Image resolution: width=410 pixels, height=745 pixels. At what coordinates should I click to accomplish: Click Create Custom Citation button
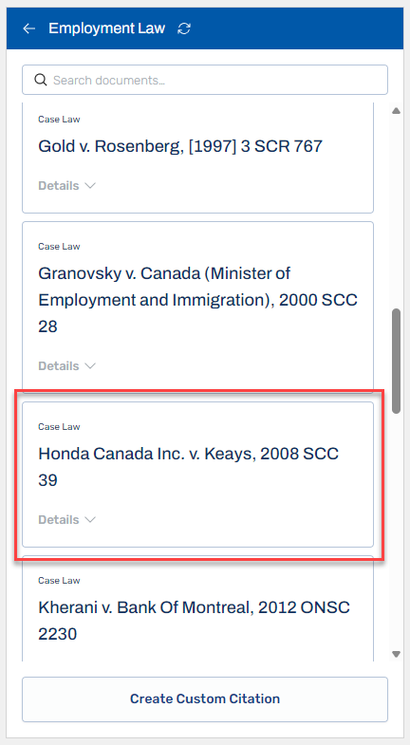[x=205, y=698]
